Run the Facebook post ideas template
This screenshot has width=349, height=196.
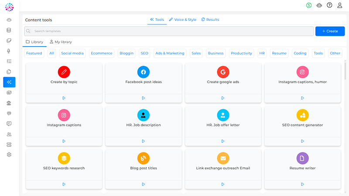pos(144,98)
